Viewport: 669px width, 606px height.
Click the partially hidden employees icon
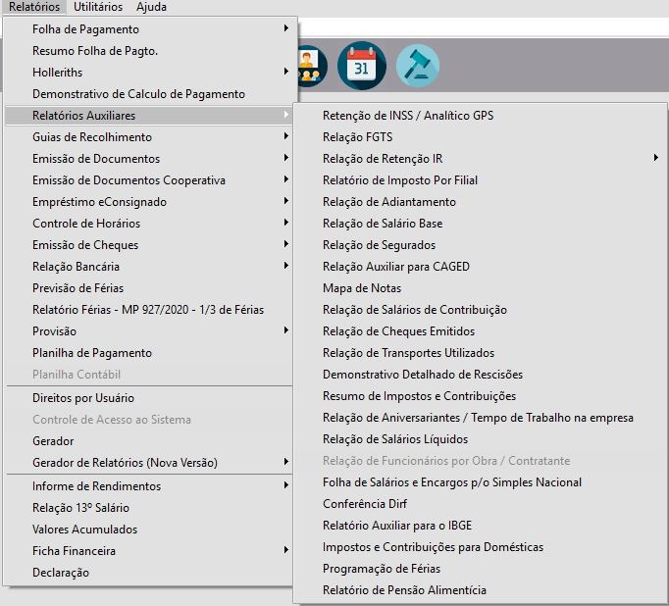coord(312,67)
